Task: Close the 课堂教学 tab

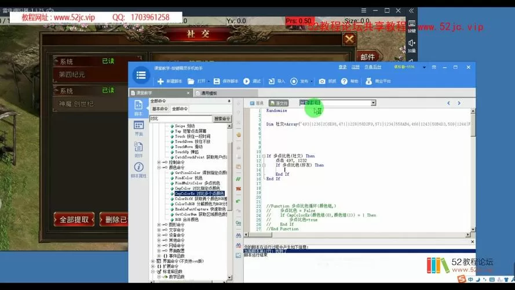Action: click(x=188, y=93)
